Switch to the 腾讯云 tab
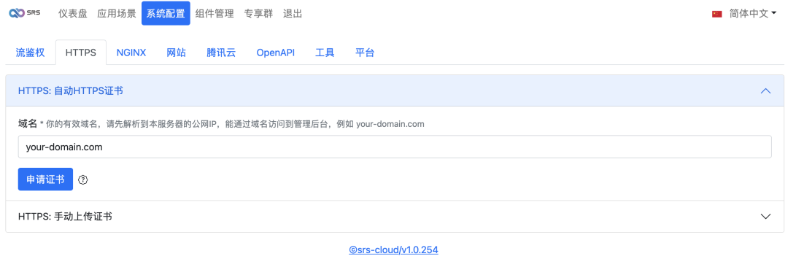 [221, 53]
